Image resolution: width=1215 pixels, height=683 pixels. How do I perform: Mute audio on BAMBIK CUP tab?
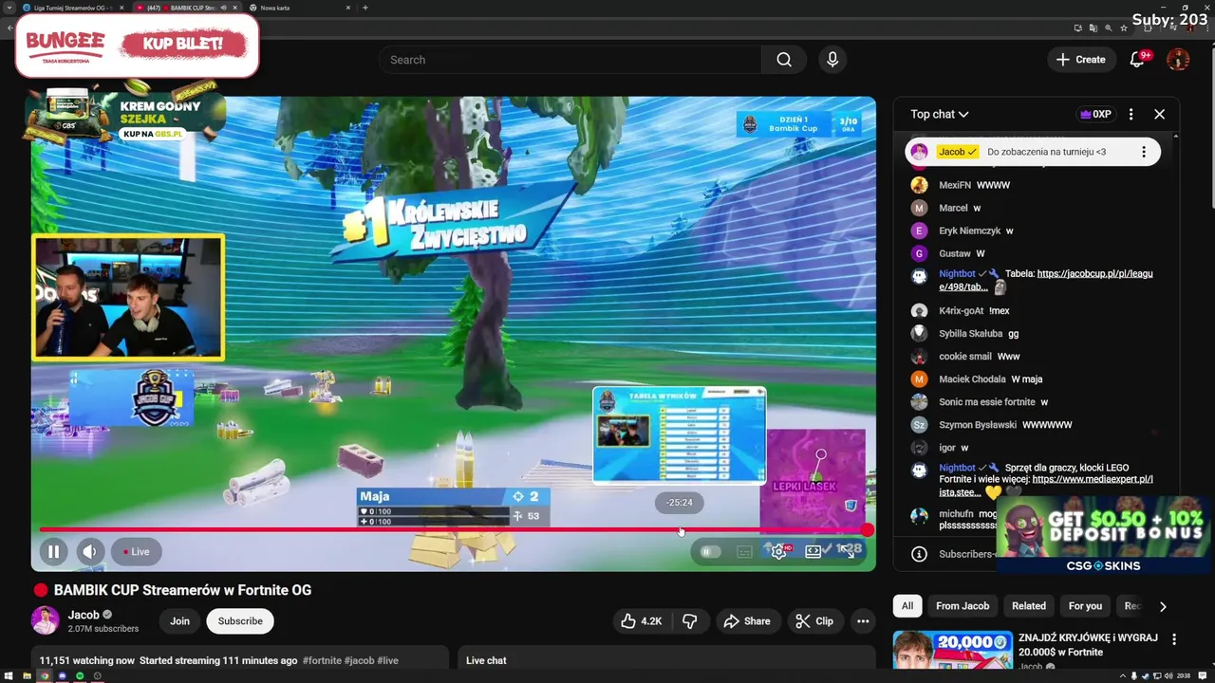(223, 8)
